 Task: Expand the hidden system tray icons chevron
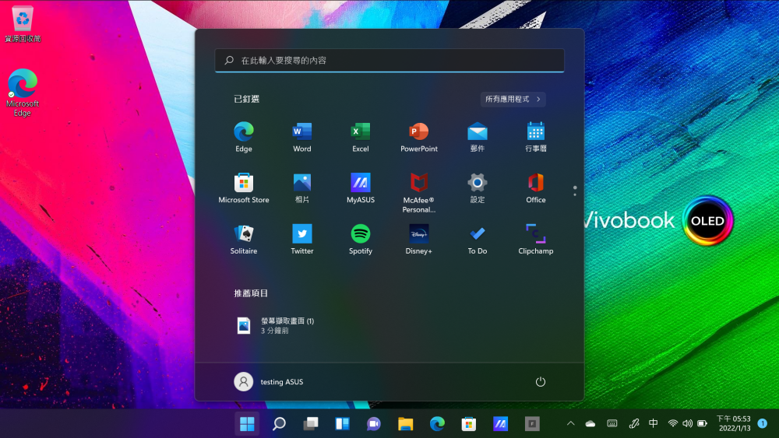coord(570,424)
